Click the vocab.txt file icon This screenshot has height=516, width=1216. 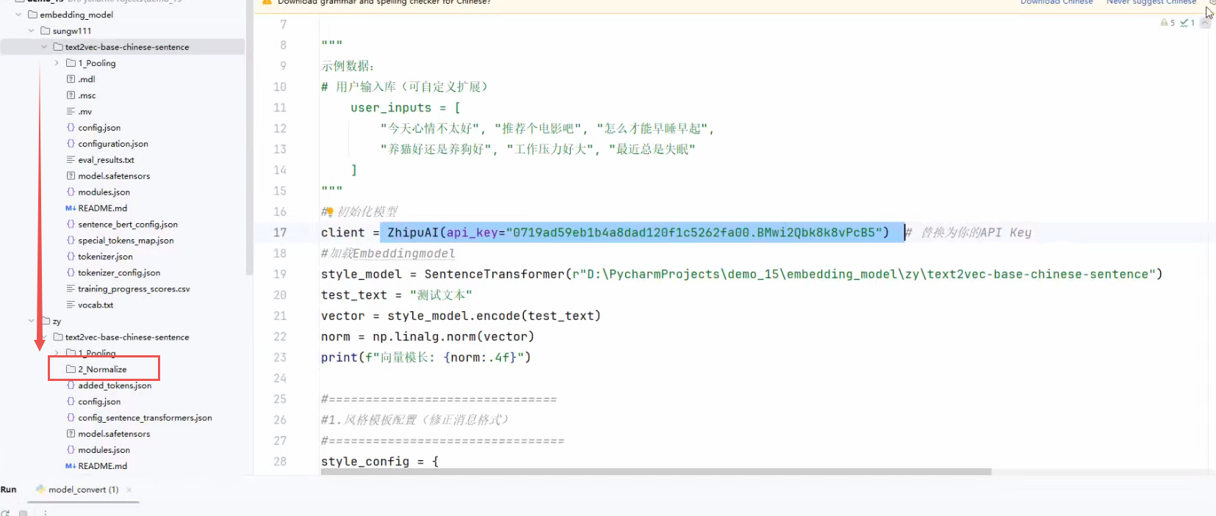click(x=71, y=305)
